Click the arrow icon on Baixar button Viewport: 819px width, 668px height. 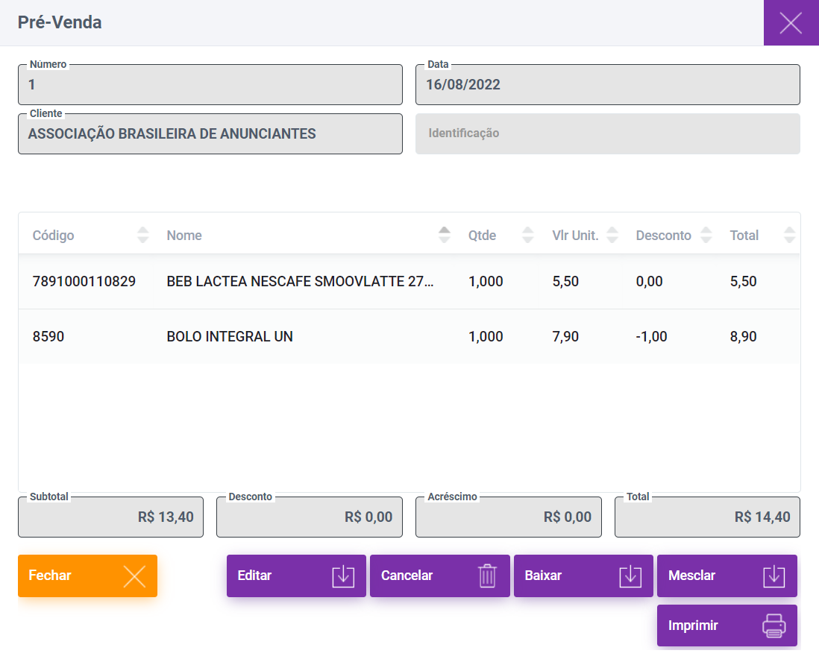(x=630, y=576)
